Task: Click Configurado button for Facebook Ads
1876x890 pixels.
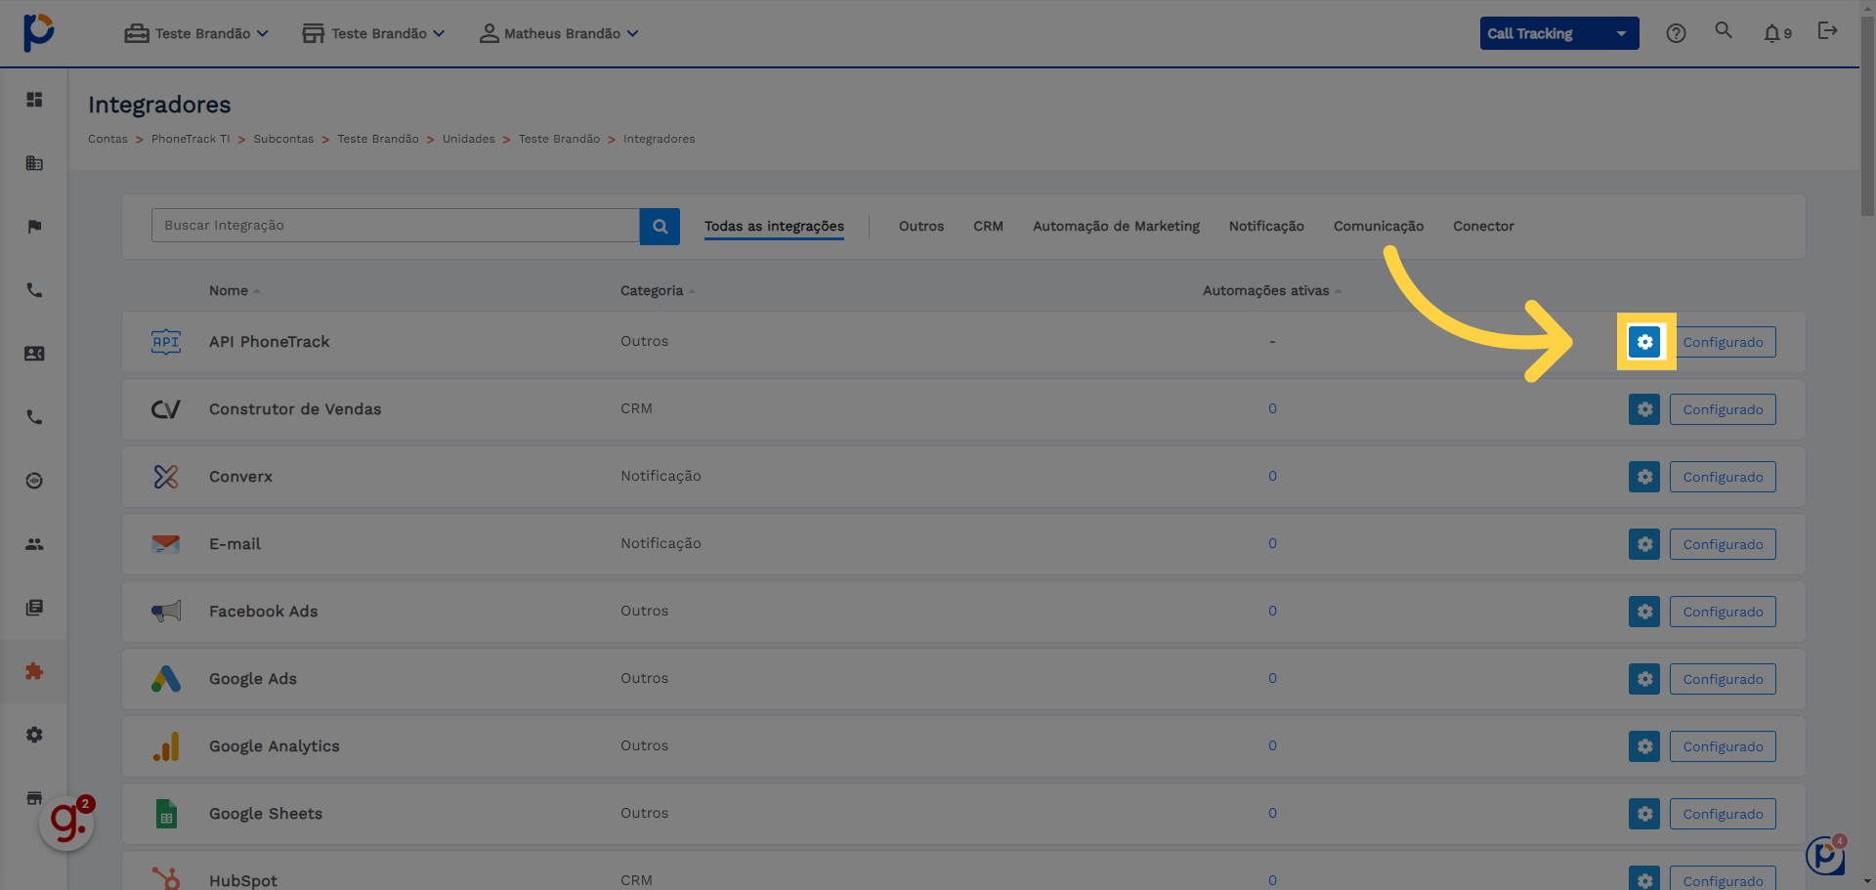Action: tap(1723, 612)
